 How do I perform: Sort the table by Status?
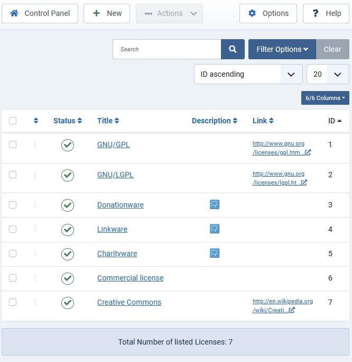pos(68,121)
